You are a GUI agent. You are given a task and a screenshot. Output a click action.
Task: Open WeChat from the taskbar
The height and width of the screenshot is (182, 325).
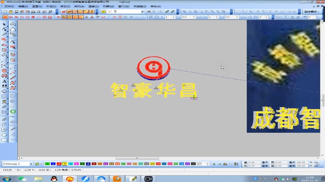pyautogui.click(x=23, y=179)
